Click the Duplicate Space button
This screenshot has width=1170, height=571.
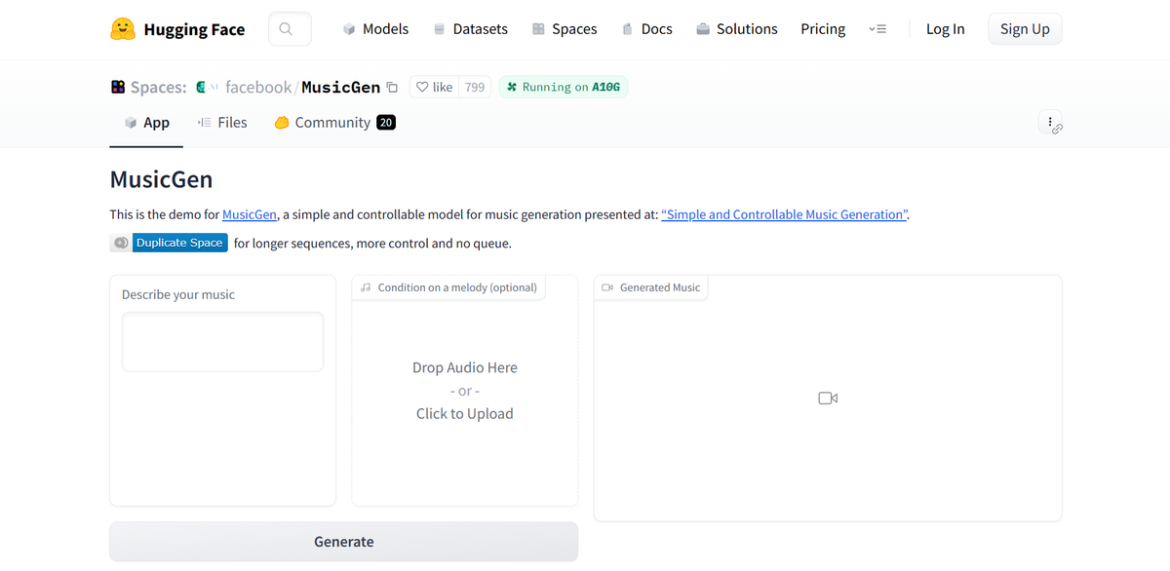[179, 243]
